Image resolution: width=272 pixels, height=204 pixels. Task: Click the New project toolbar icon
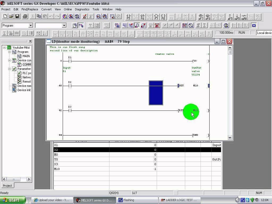tap(5, 16)
